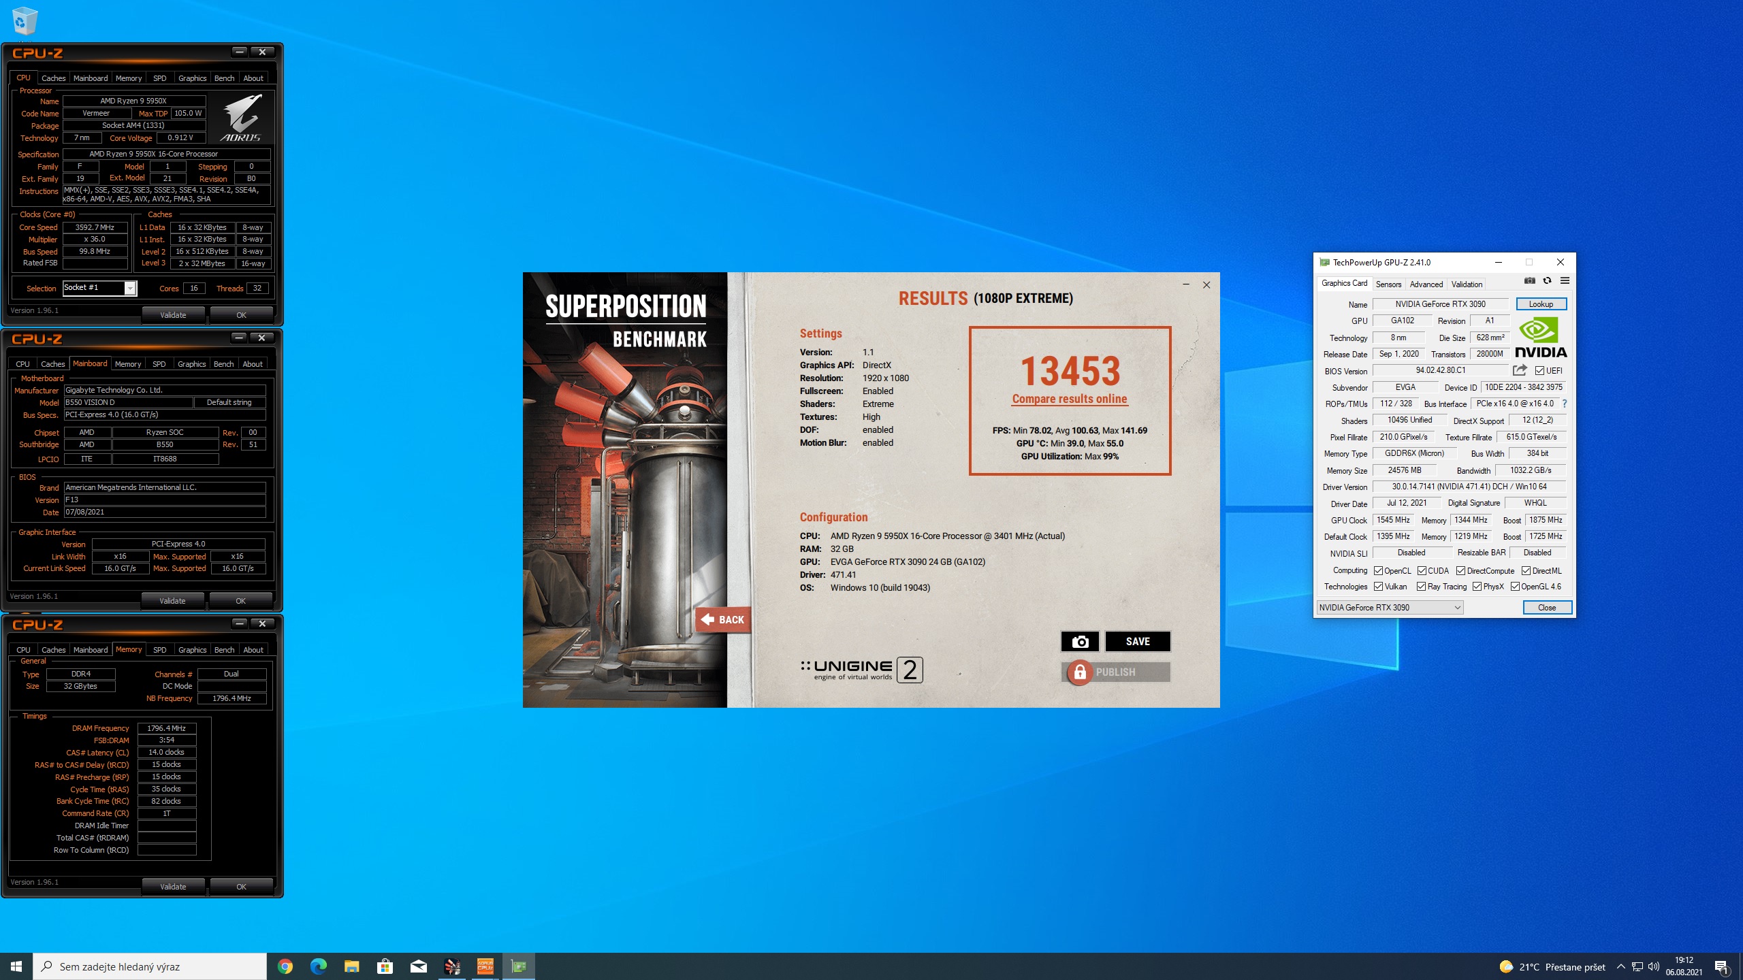Click the locked Publish button
Viewport: 1743px width, 980px height.
coord(1115,672)
